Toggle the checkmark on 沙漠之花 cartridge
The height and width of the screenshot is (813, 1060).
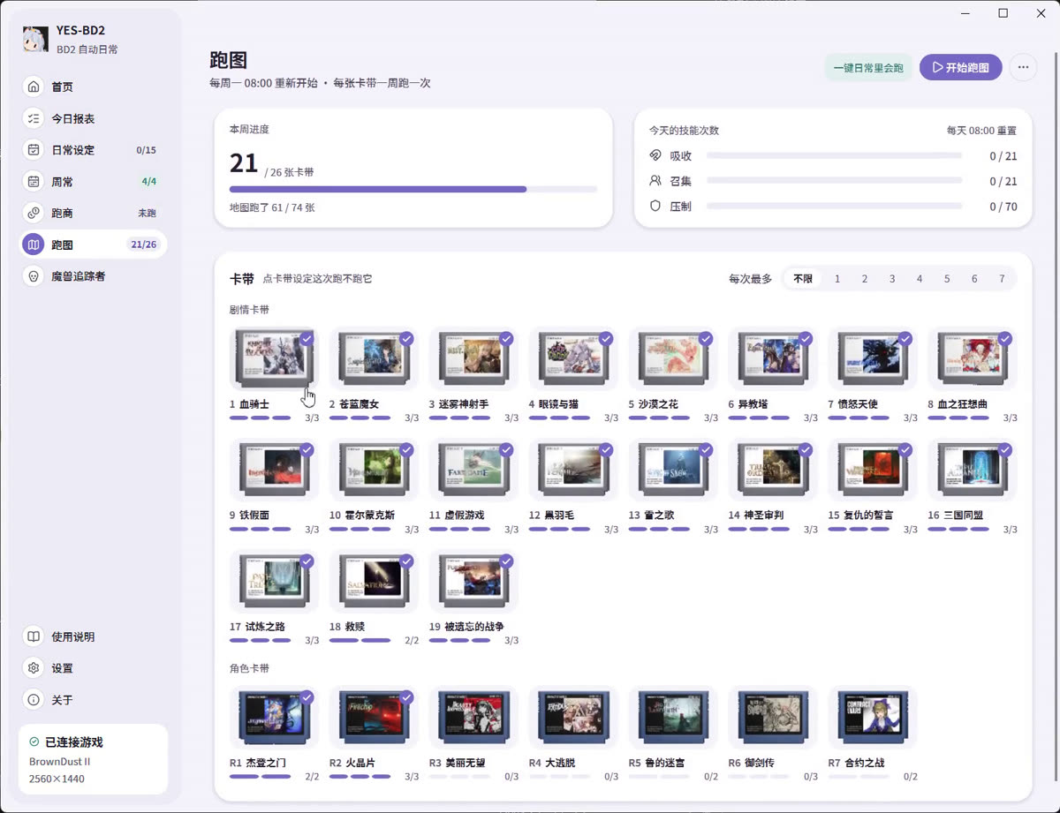click(x=706, y=338)
